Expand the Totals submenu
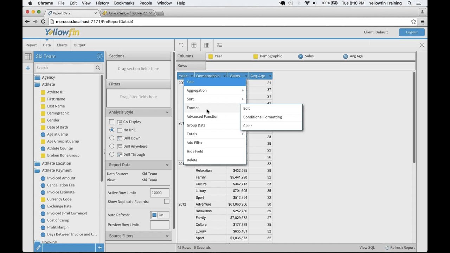Viewport: 450px width, 253px height. point(214,134)
